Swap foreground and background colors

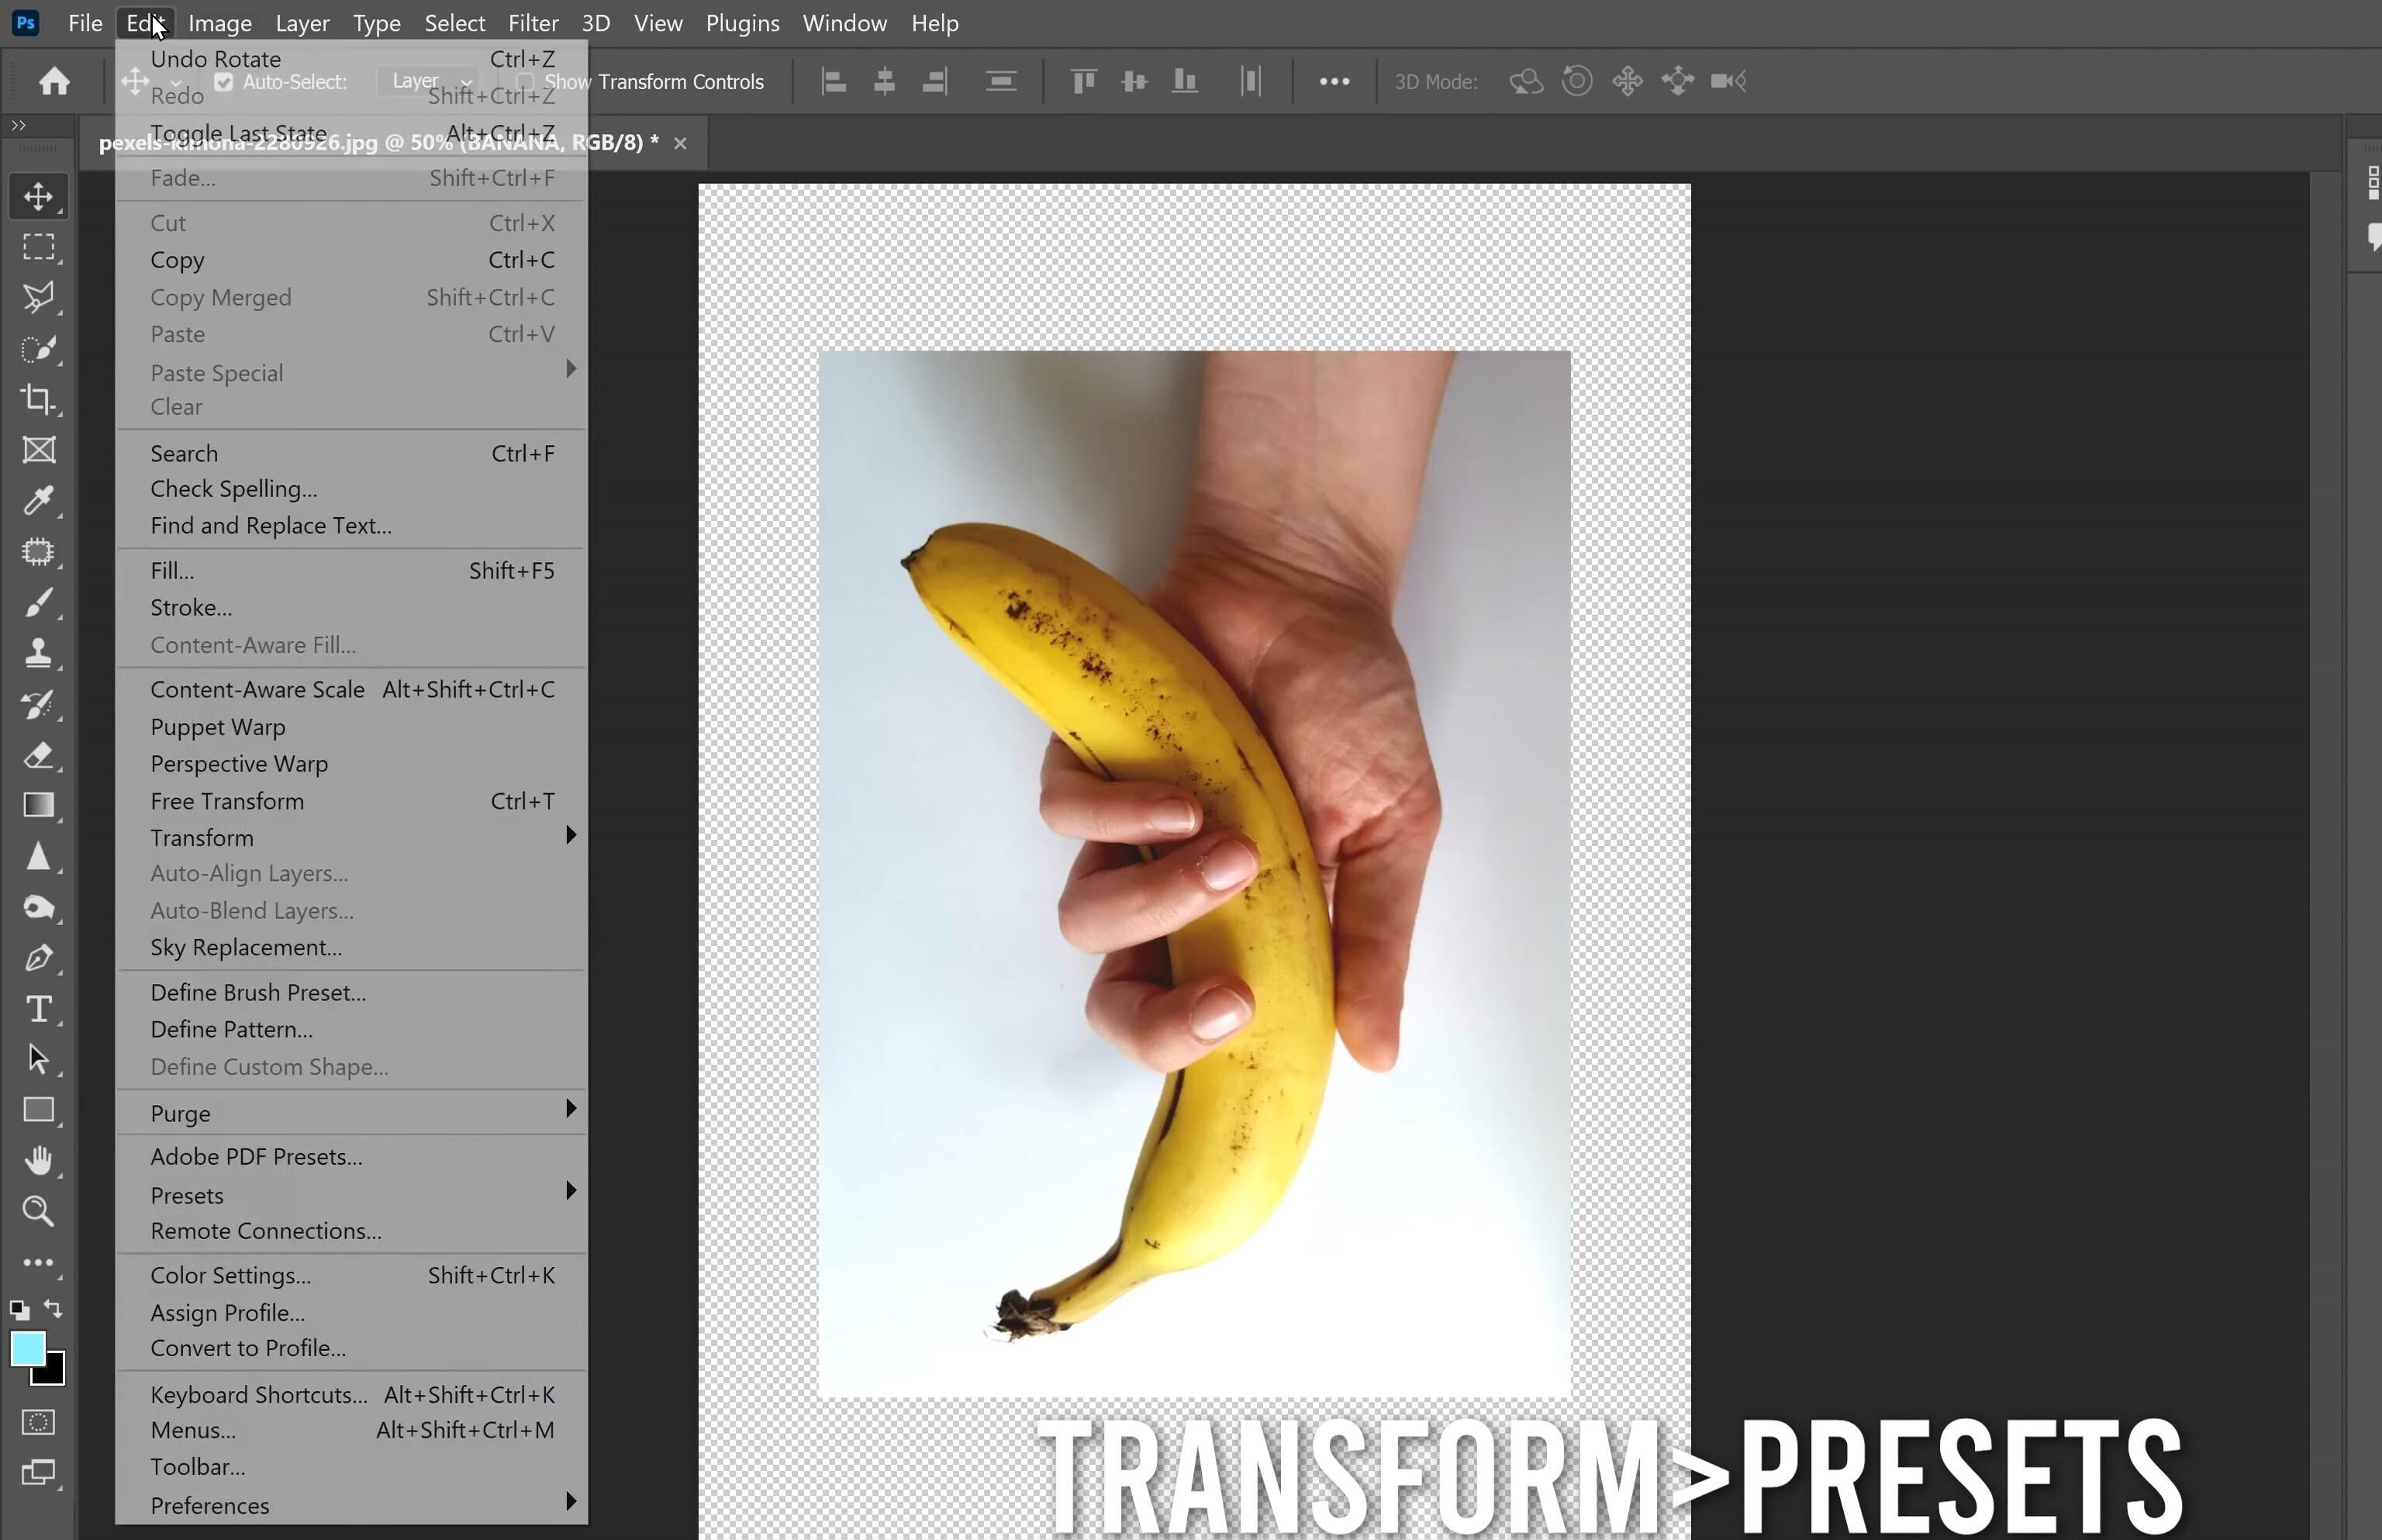click(x=53, y=1309)
